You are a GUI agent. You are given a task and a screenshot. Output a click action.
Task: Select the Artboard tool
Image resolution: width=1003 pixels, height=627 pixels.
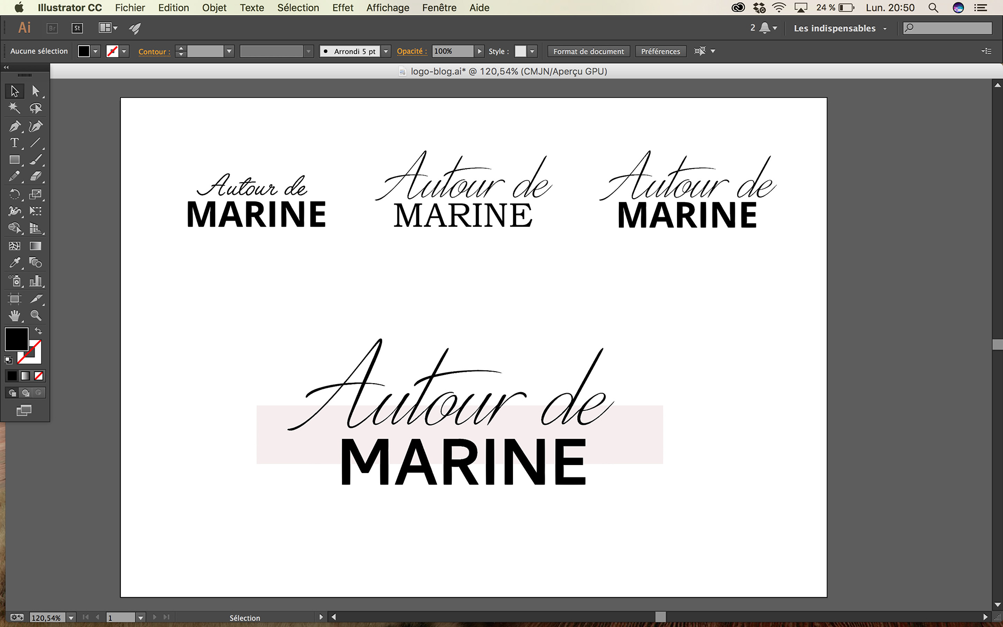(15, 299)
